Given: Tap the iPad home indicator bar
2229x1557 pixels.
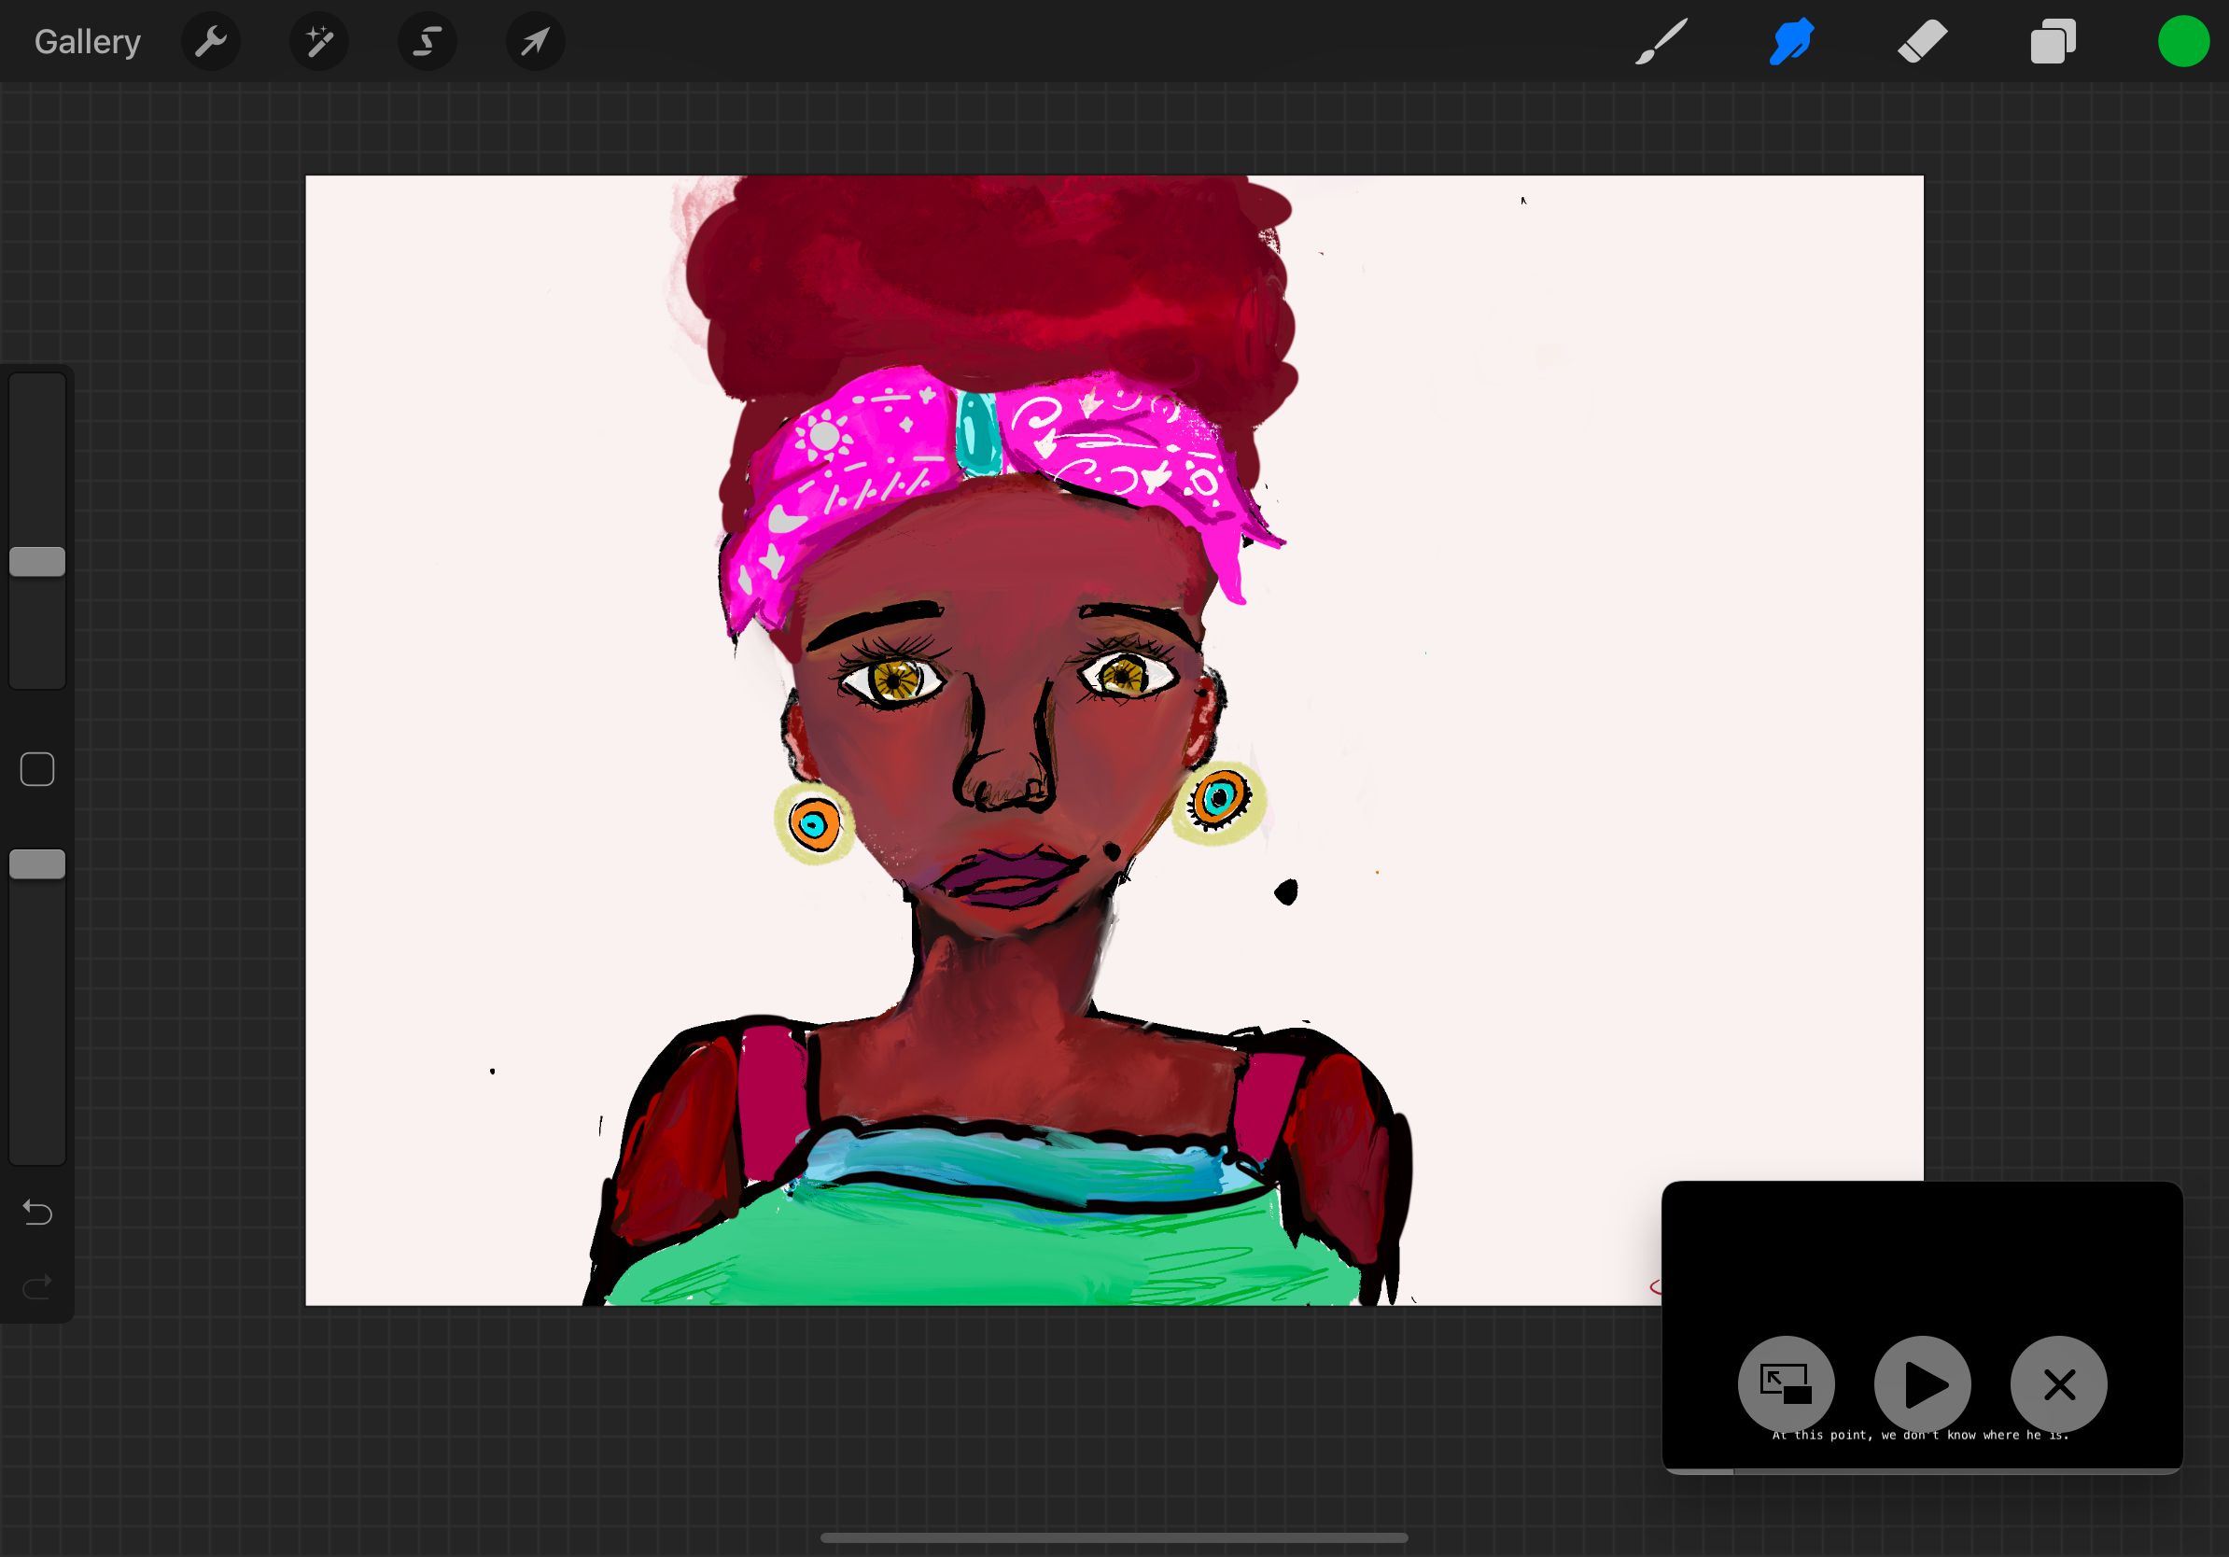Looking at the screenshot, I should (1114, 1537).
